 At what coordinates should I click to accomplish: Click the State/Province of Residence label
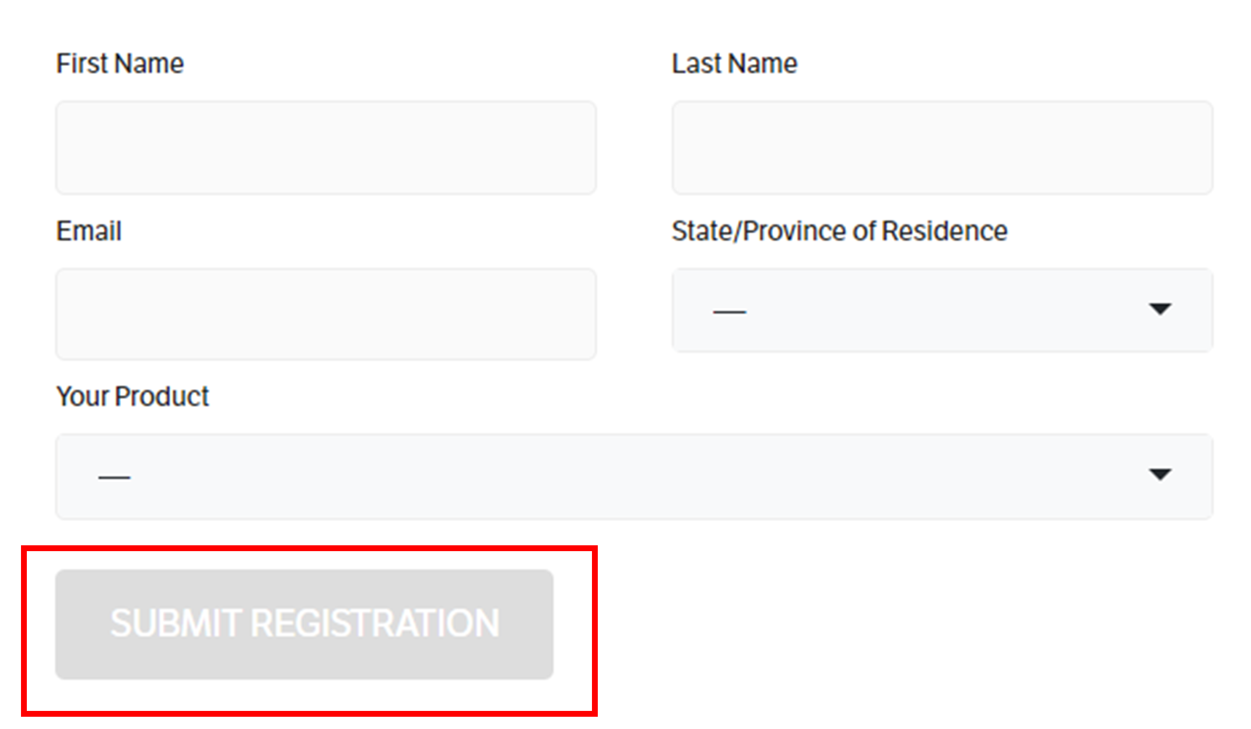(x=839, y=230)
